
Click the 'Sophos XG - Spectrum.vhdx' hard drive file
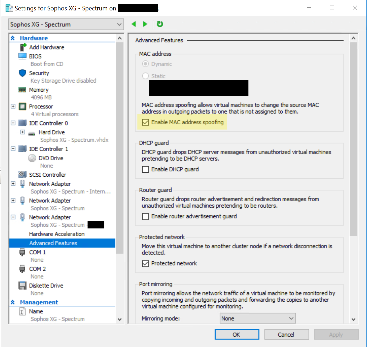[x=75, y=140]
